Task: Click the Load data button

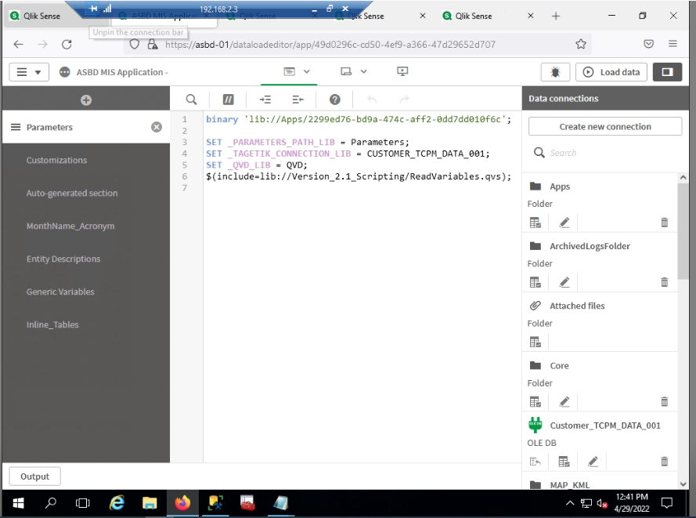Action: [611, 72]
